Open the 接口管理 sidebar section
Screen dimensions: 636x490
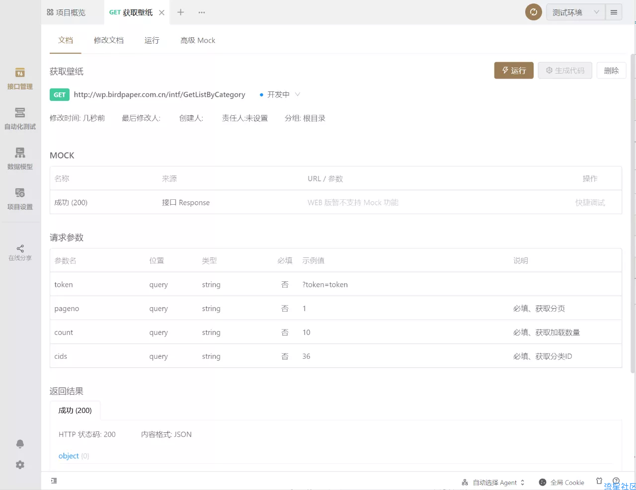click(20, 79)
